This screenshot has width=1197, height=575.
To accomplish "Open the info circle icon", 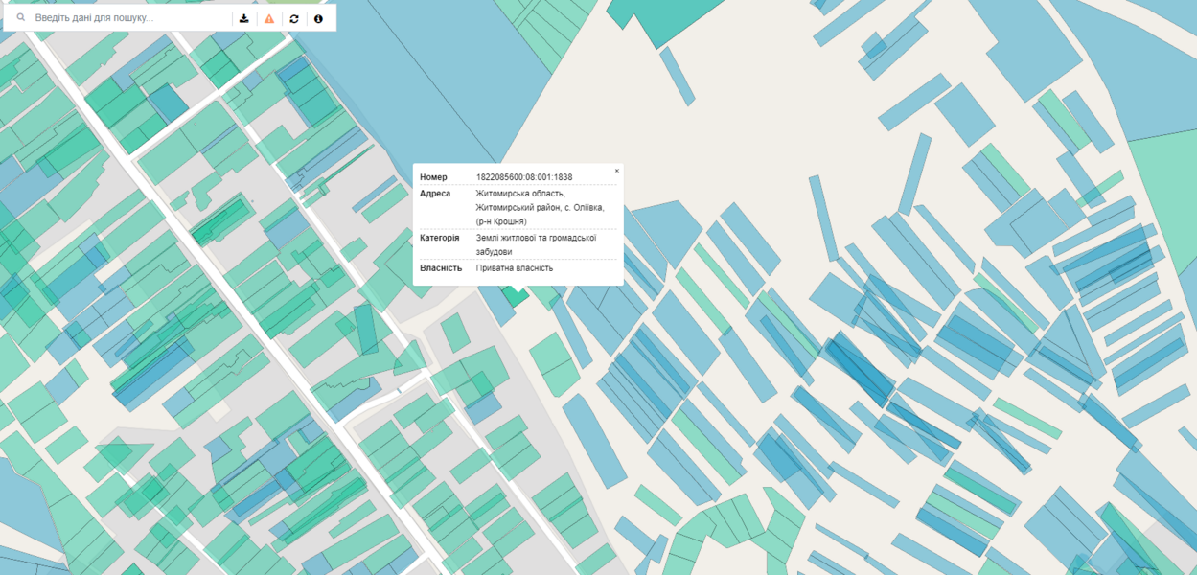I will click(318, 18).
